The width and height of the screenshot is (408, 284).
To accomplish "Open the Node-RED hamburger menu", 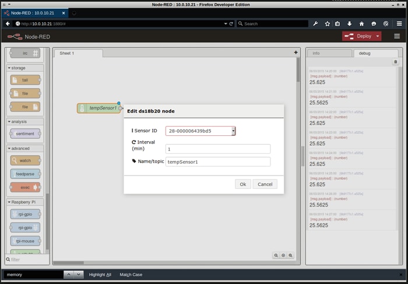I will tap(397, 36).
